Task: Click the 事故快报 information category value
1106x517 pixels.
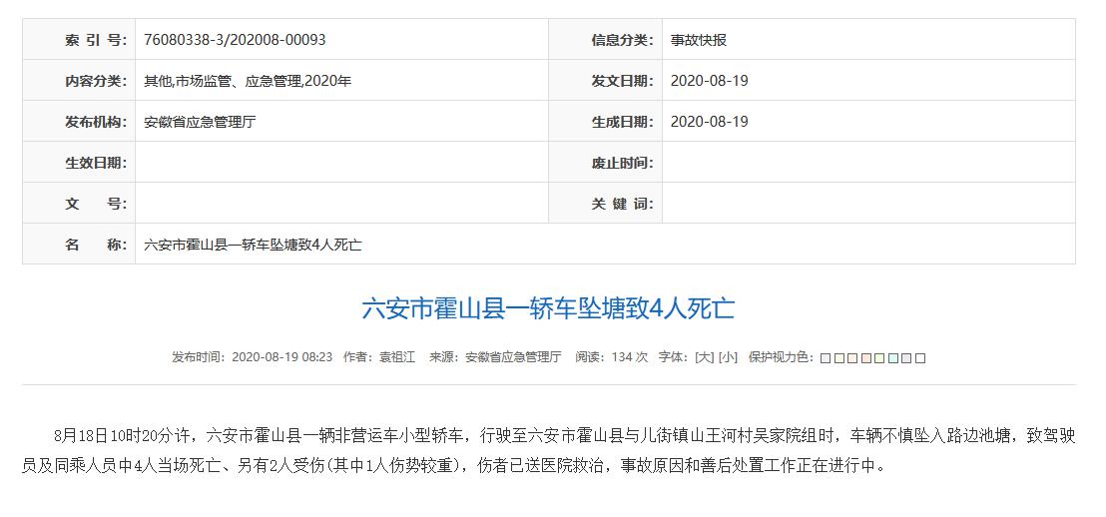Action: point(698,40)
